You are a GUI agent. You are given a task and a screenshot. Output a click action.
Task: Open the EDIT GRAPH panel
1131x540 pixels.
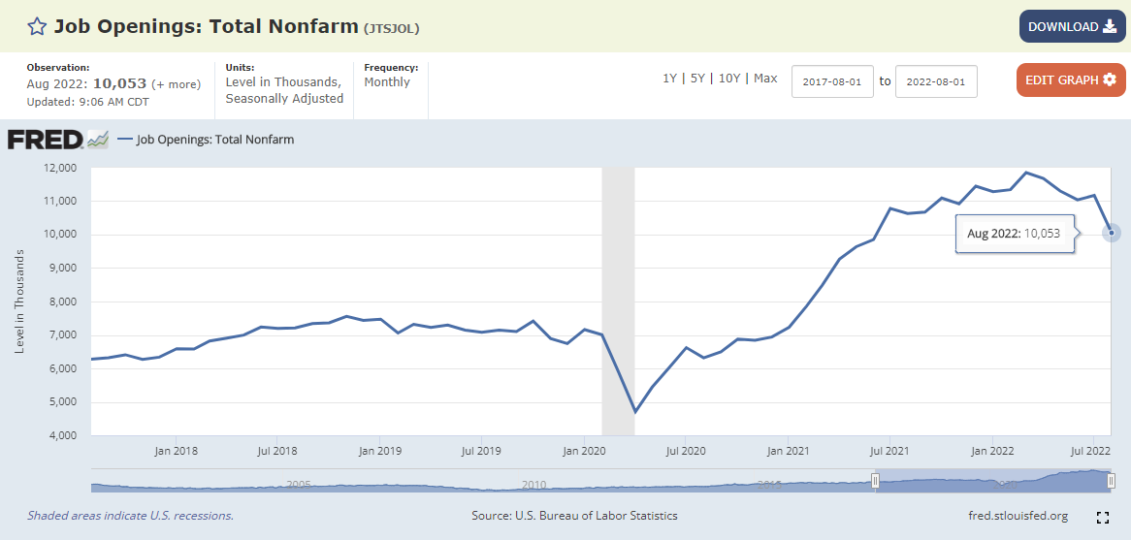click(x=1071, y=79)
